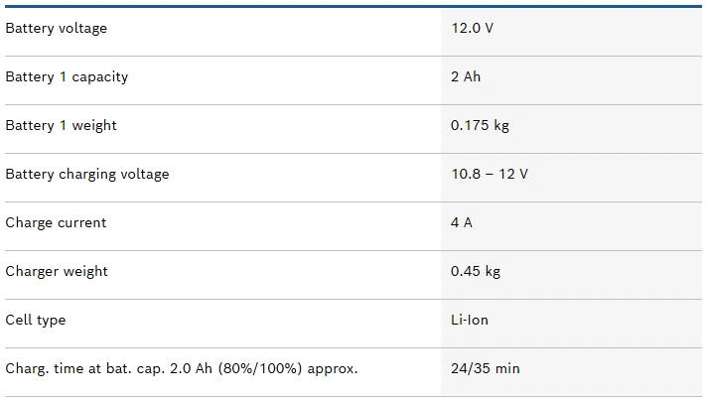Click the blue top border of table
706x401 pixels.
353,6
